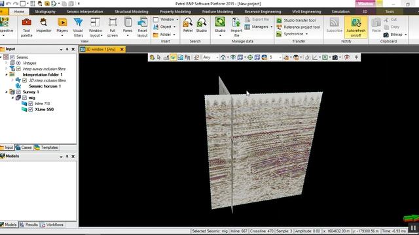Open Property Modeling tab

[175, 12]
